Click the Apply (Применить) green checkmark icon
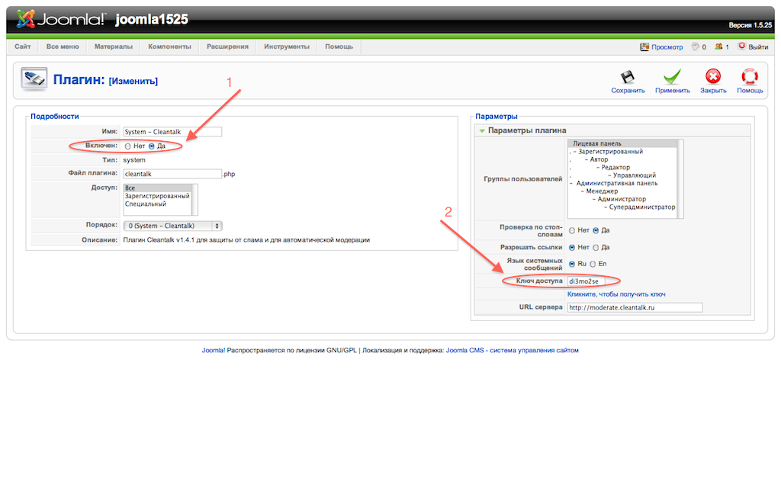Viewport: 781px width, 488px height. coord(672,77)
